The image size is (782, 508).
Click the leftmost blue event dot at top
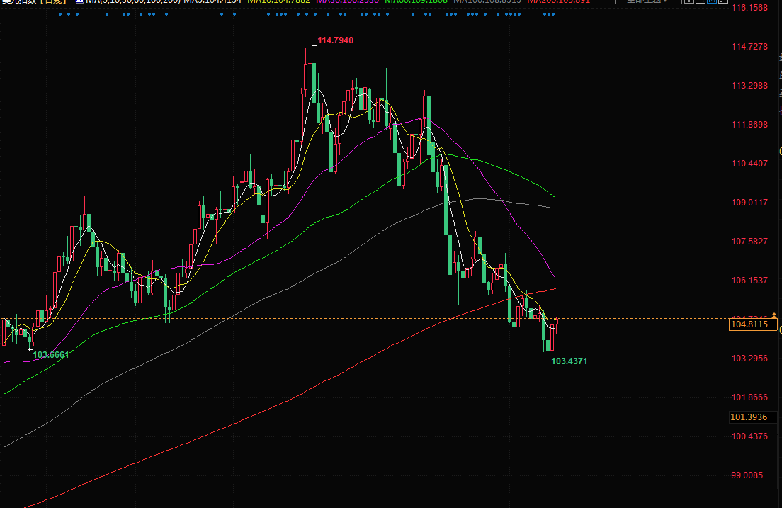pyautogui.click(x=59, y=14)
